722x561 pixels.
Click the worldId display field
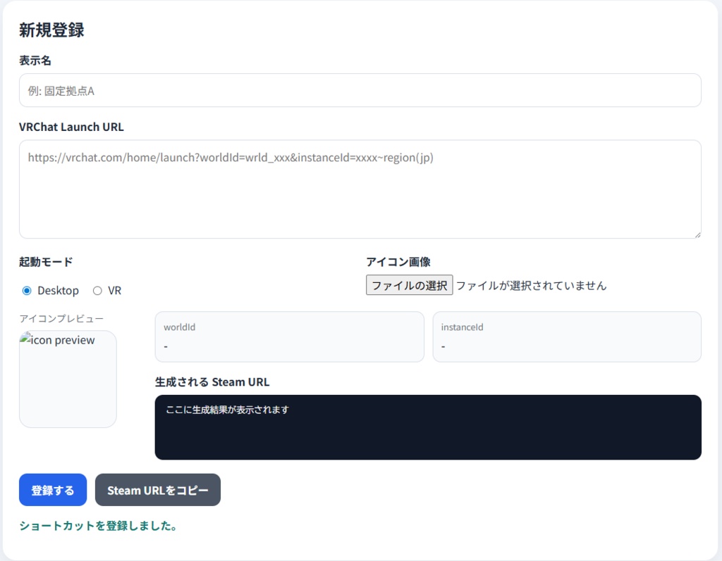pos(289,336)
